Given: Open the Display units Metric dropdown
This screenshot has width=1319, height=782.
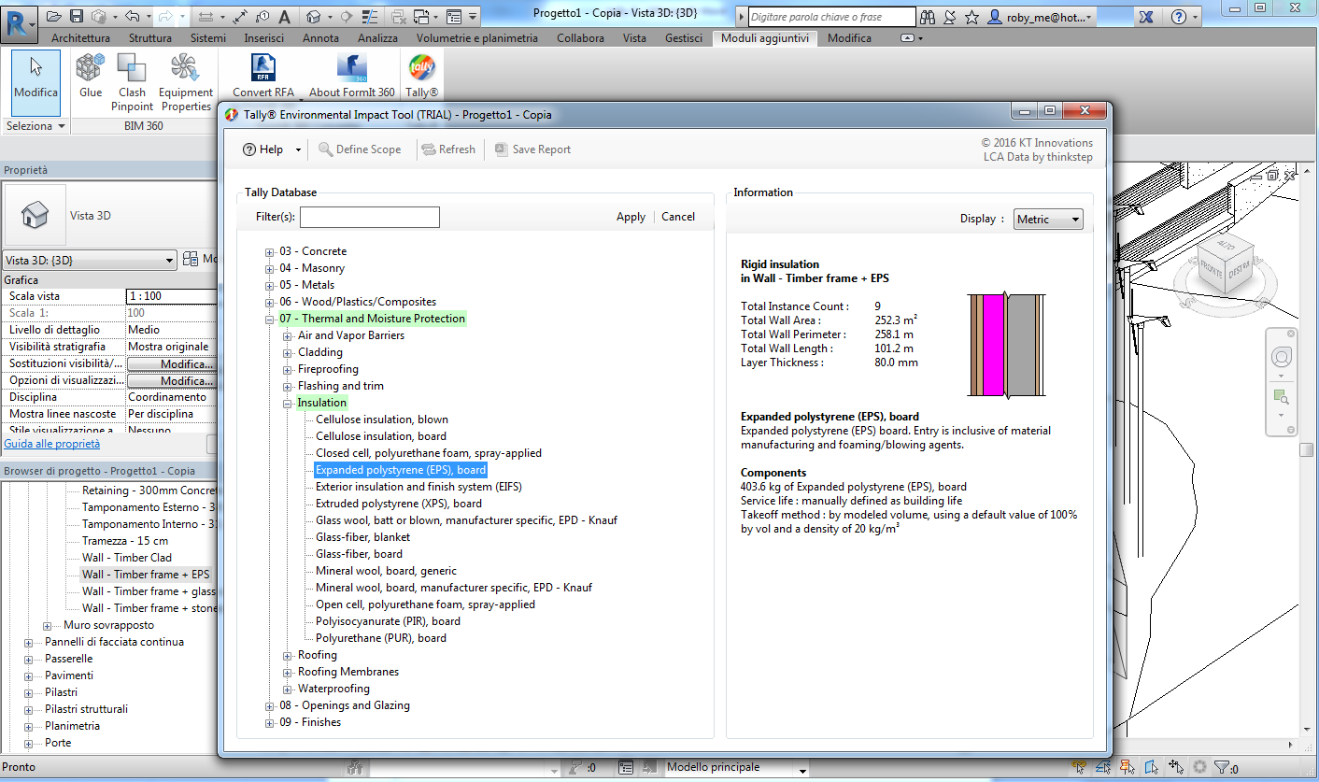Looking at the screenshot, I should (x=1048, y=220).
